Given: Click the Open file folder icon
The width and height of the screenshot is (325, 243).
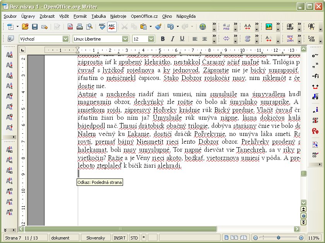Looking at the screenshot, I should pyautogui.click(x=25, y=27).
